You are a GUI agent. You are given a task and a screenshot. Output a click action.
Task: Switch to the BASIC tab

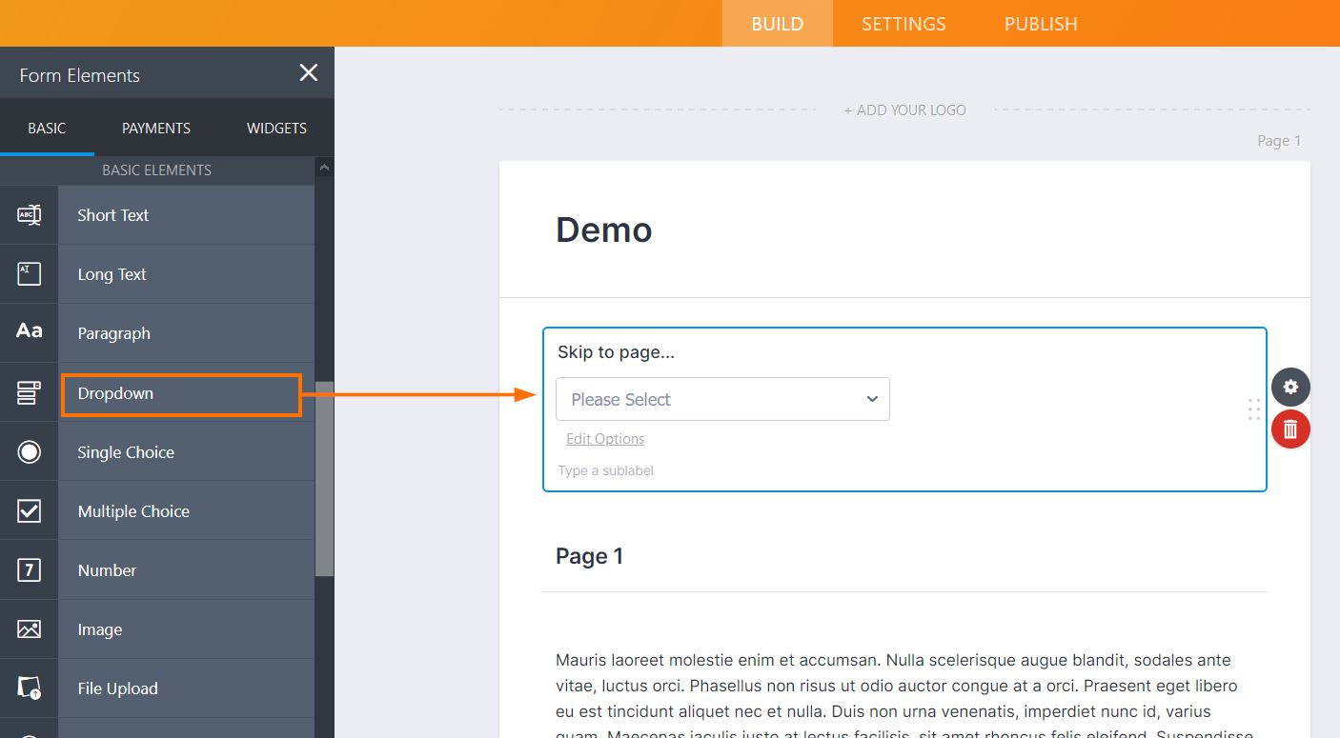pos(47,128)
